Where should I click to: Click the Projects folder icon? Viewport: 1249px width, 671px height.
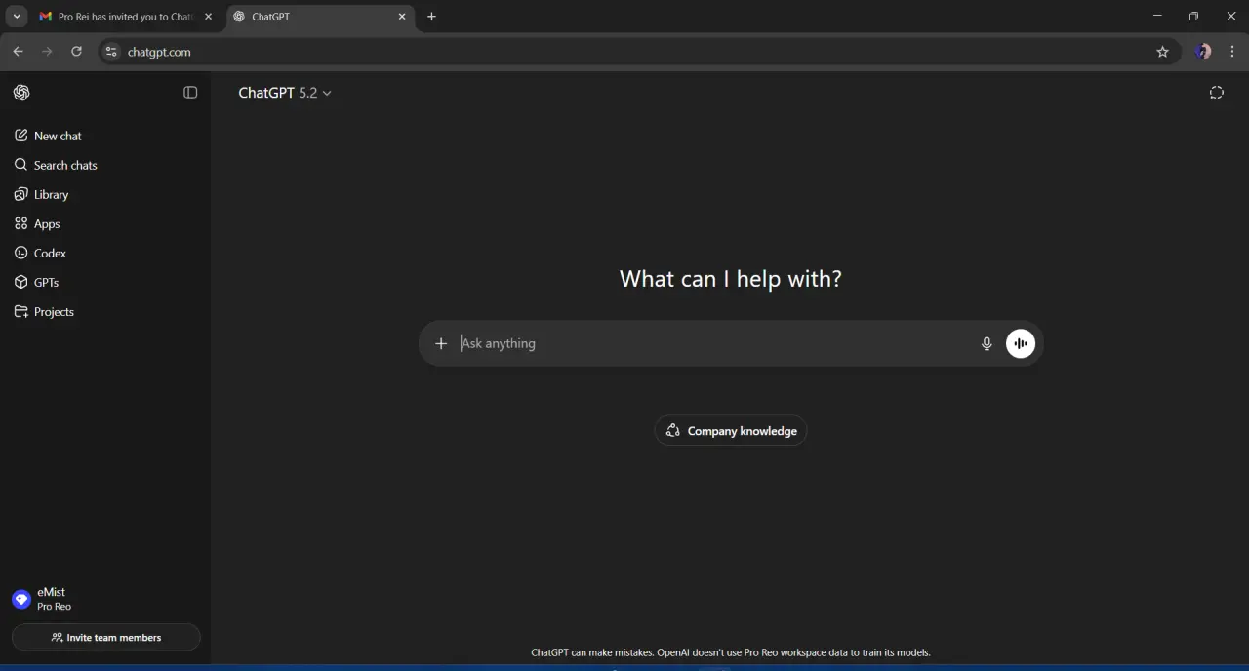21,311
